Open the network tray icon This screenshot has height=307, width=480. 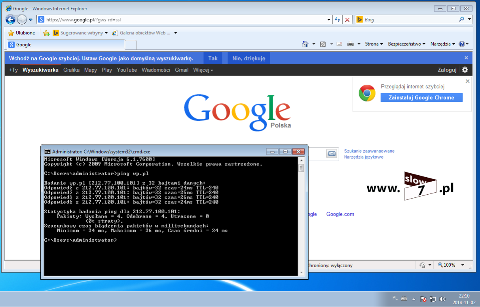click(433, 299)
